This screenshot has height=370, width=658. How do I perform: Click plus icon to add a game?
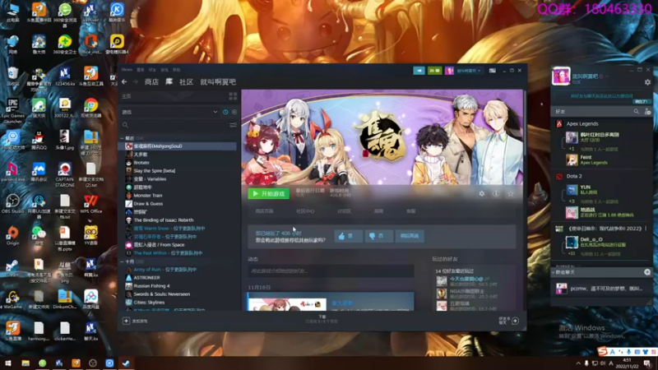click(126, 321)
